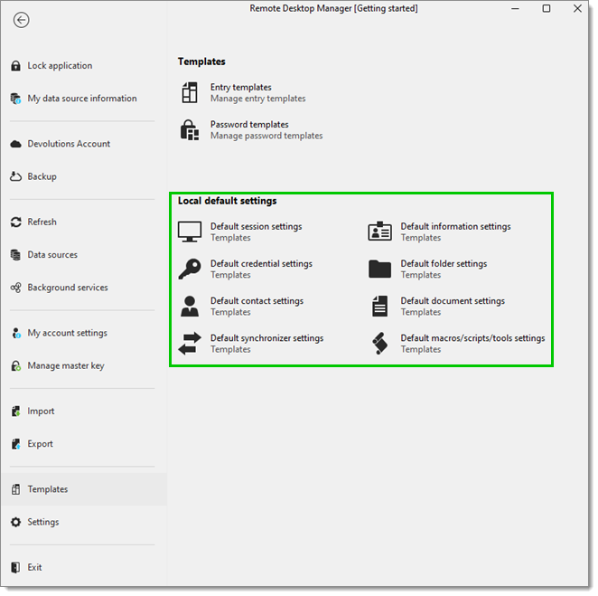Click the My data source information icon
The width and height of the screenshot is (598, 596).
click(x=15, y=99)
